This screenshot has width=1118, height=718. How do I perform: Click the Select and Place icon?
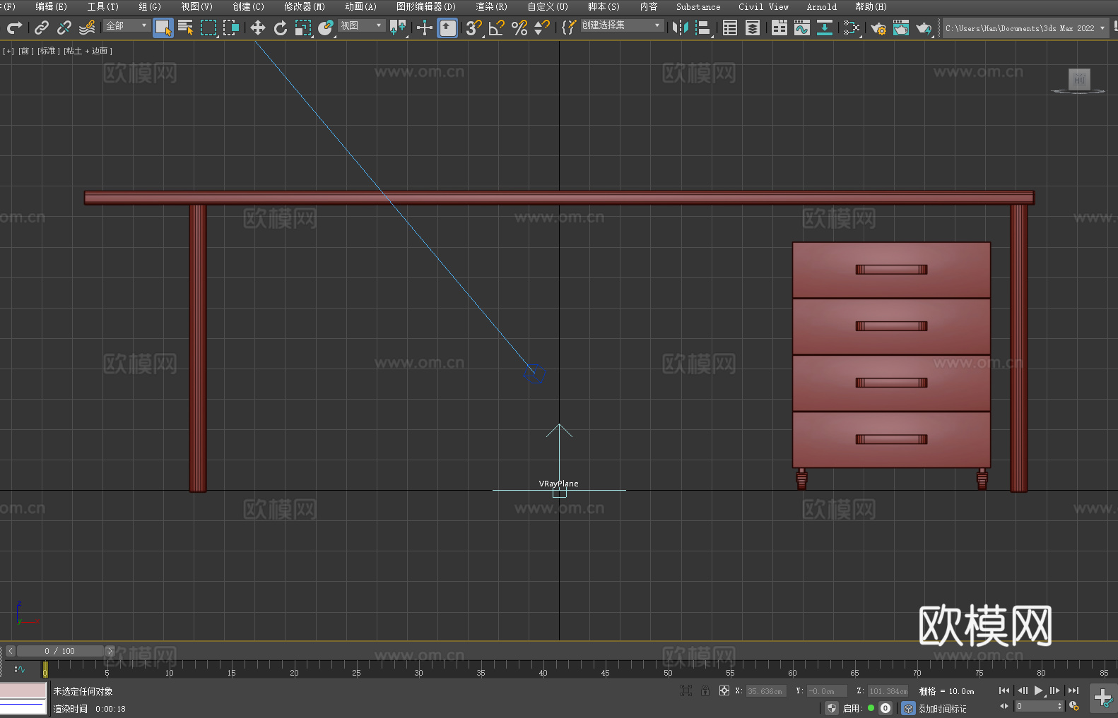(326, 28)
